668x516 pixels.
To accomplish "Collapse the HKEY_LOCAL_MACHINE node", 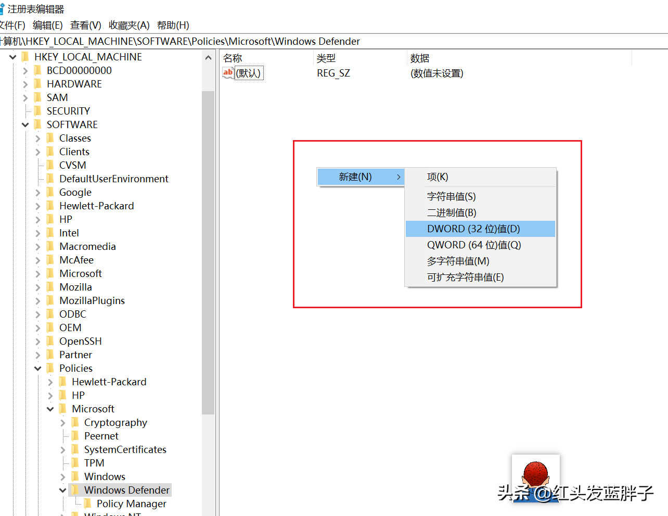I will [x=12, y=57].
